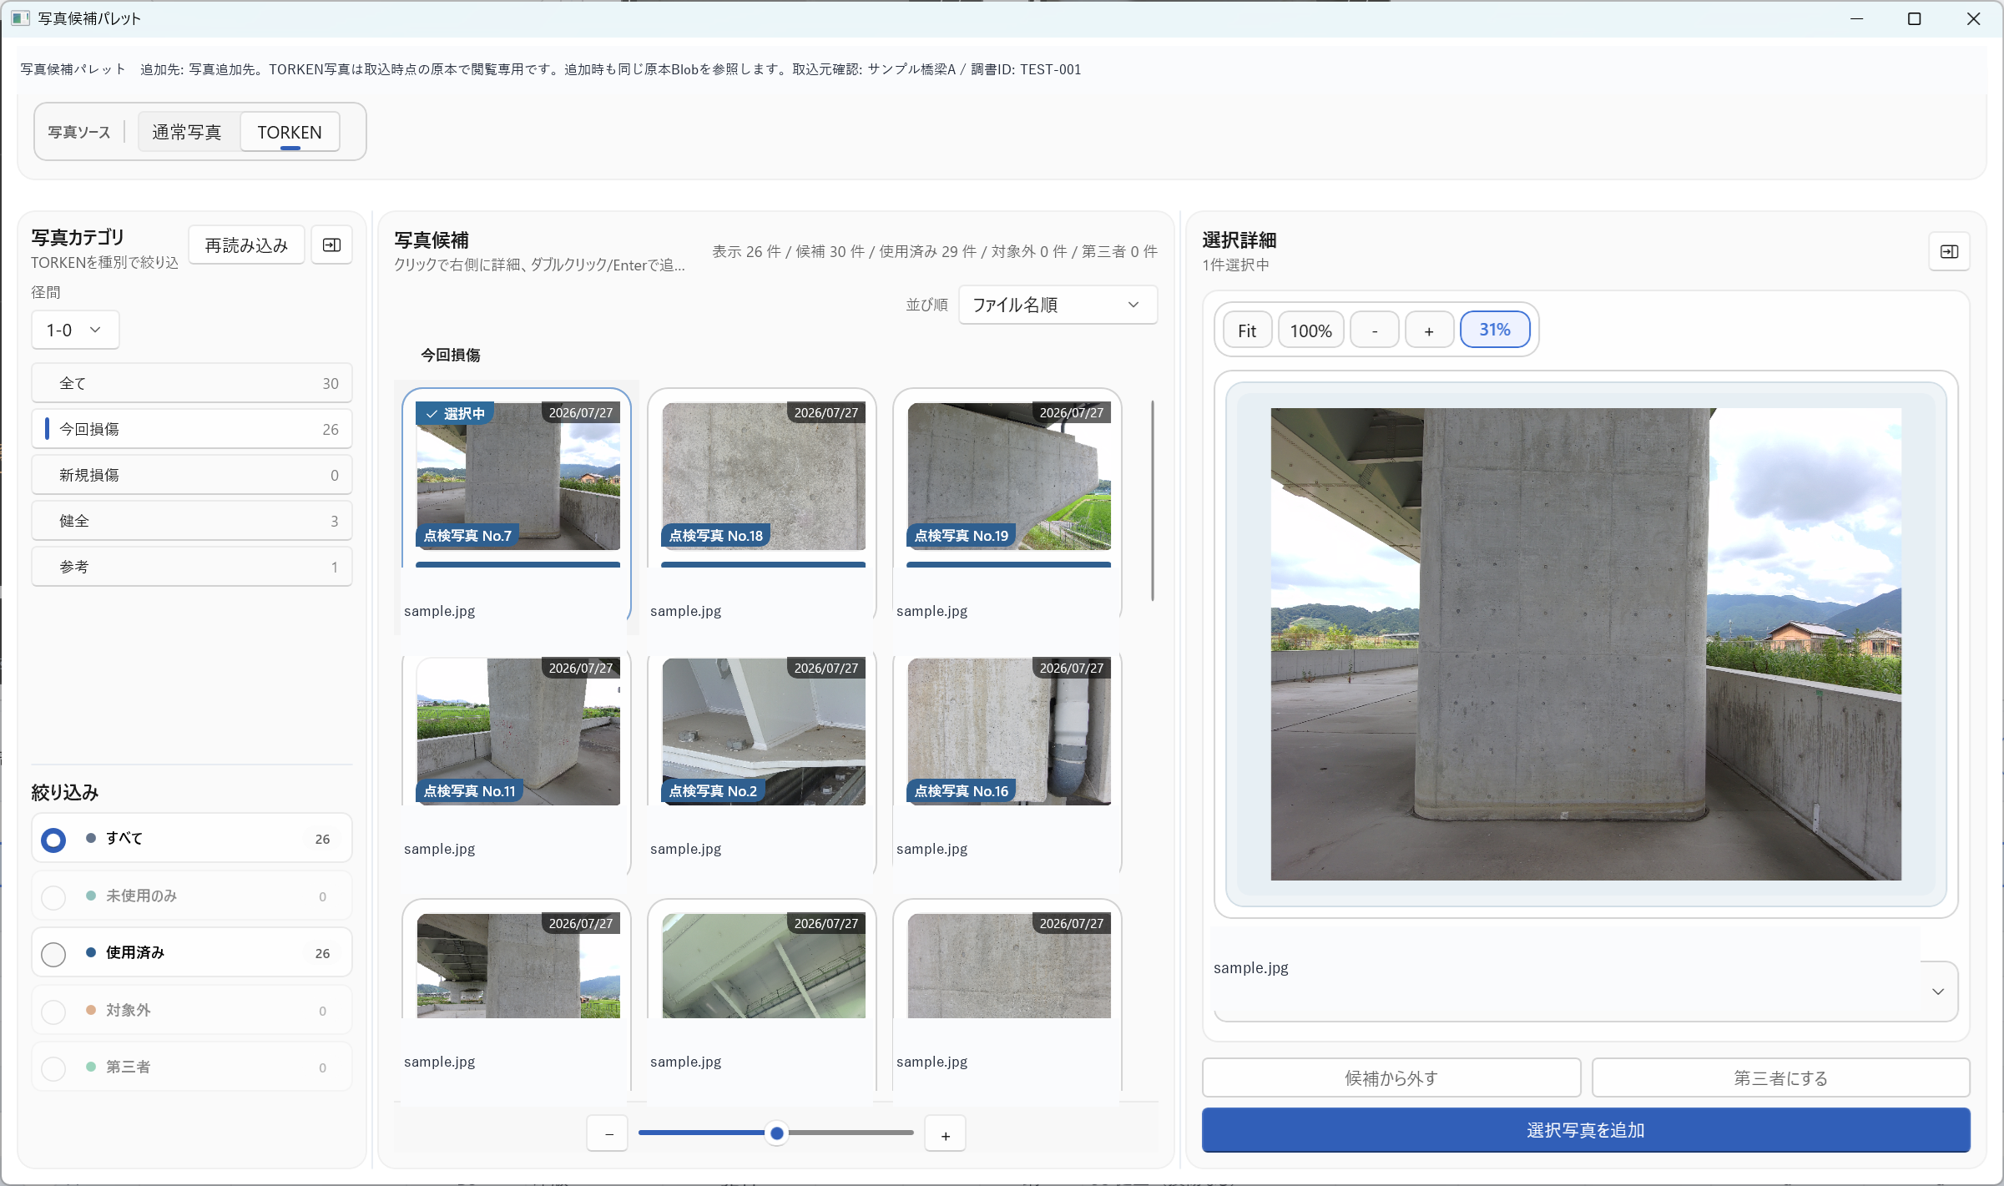The height and width of the screenshot is (1186, 2004).
Task: Set preview zoom to 100%
Action: tap(1310, 331)
